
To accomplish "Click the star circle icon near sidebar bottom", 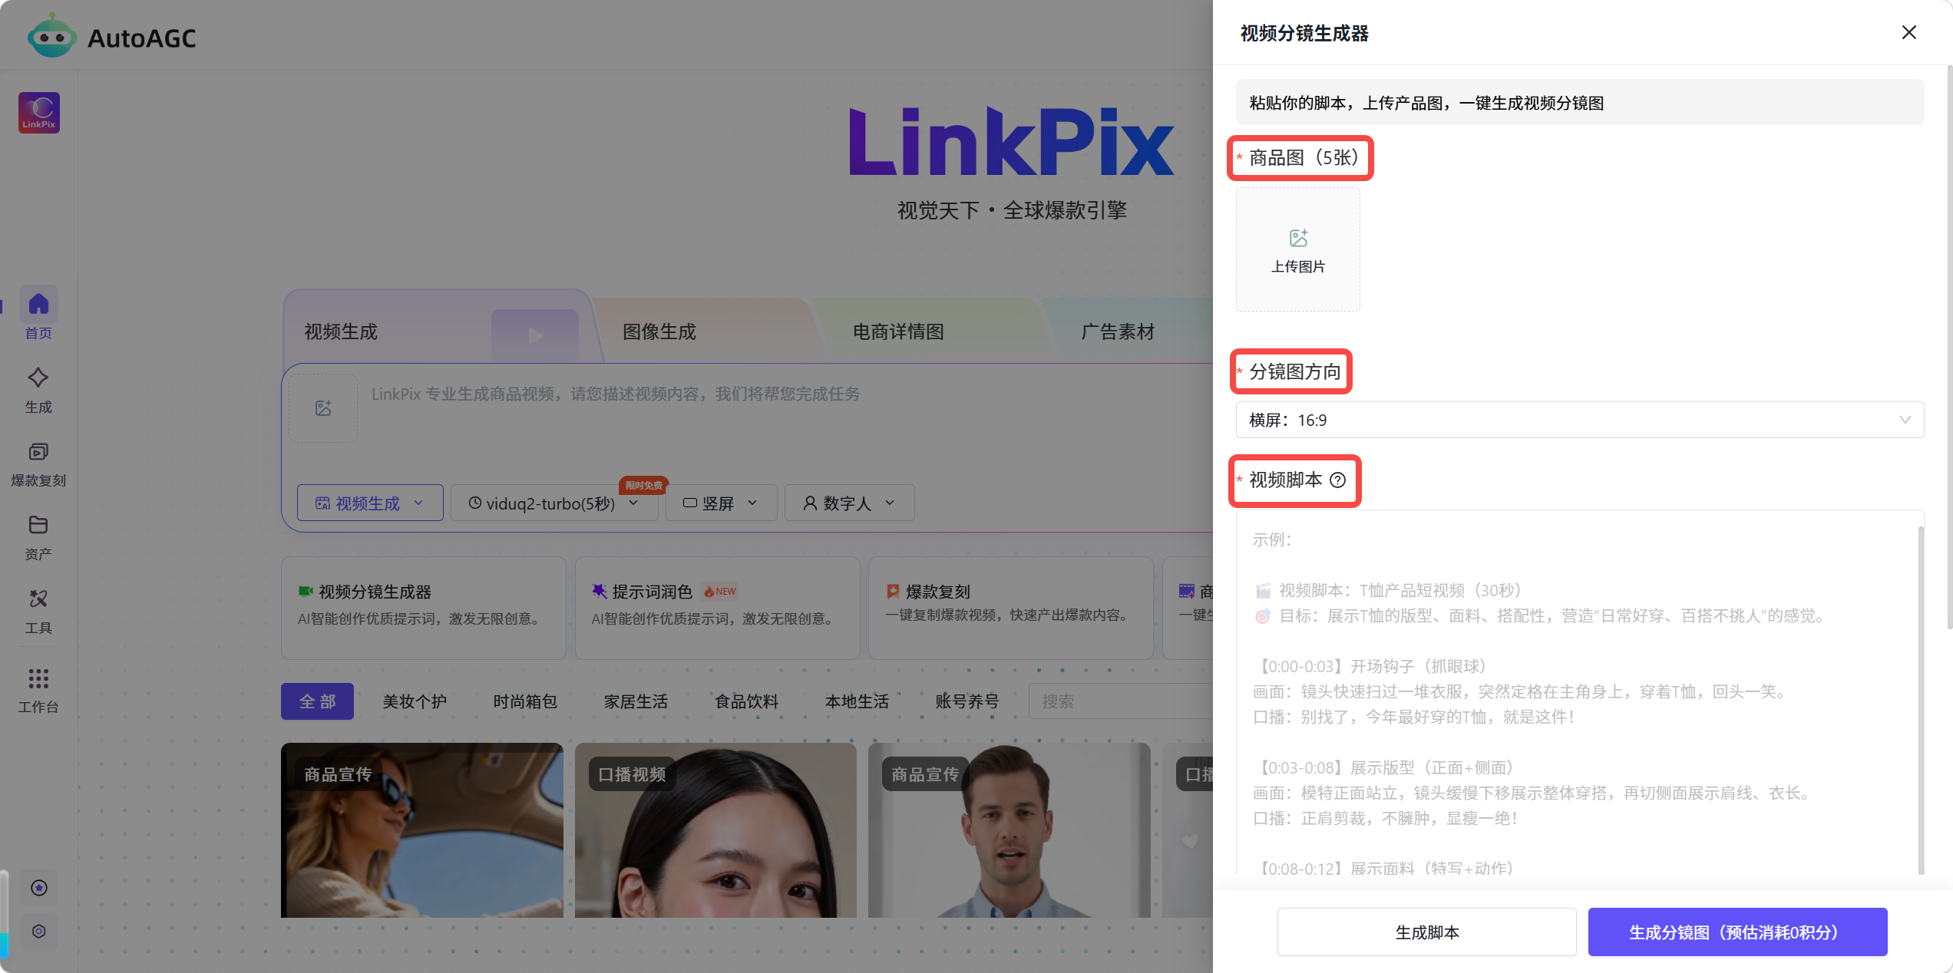I will pos(39,888).
